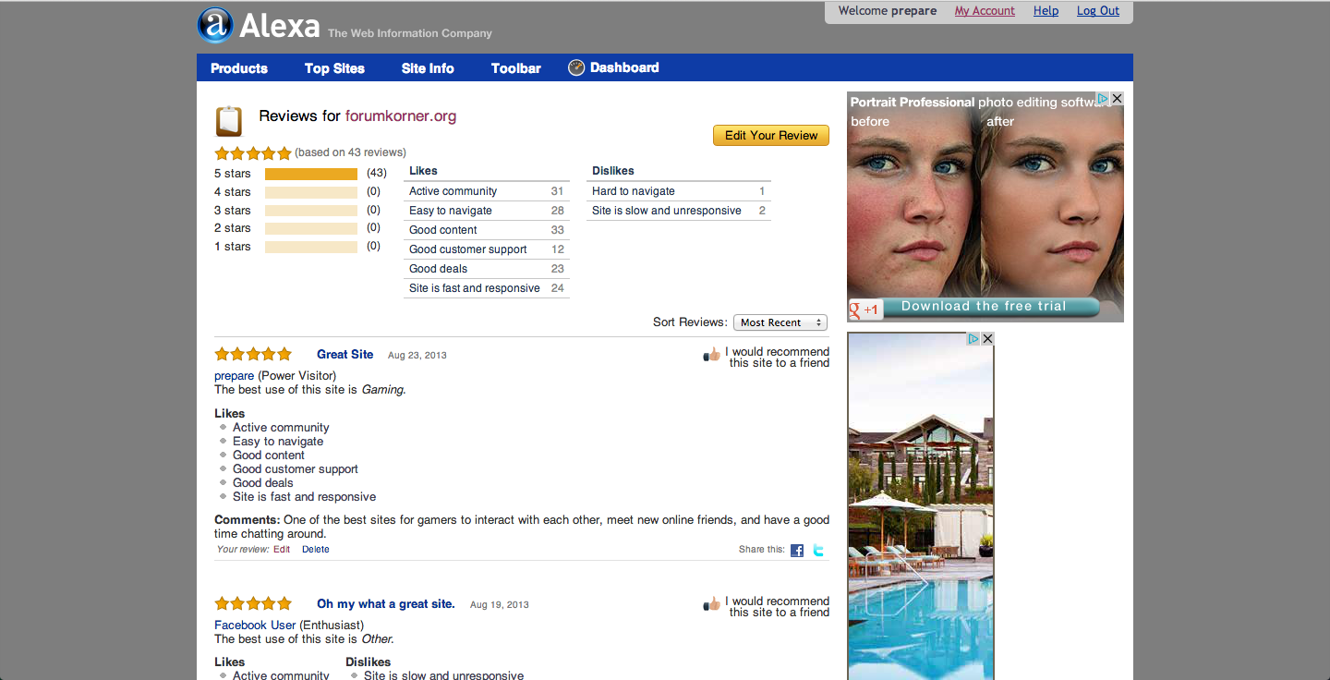Click the Log Out link

pos(1098,11)
